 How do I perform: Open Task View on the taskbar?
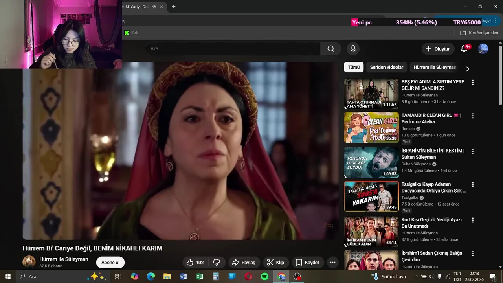(x=117, y=276)
